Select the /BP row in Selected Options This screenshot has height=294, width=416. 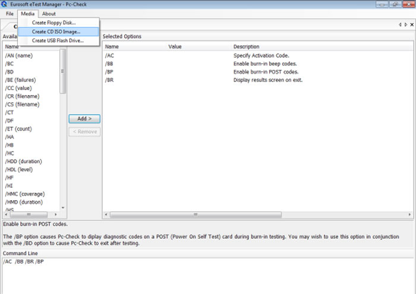[258, 72]
